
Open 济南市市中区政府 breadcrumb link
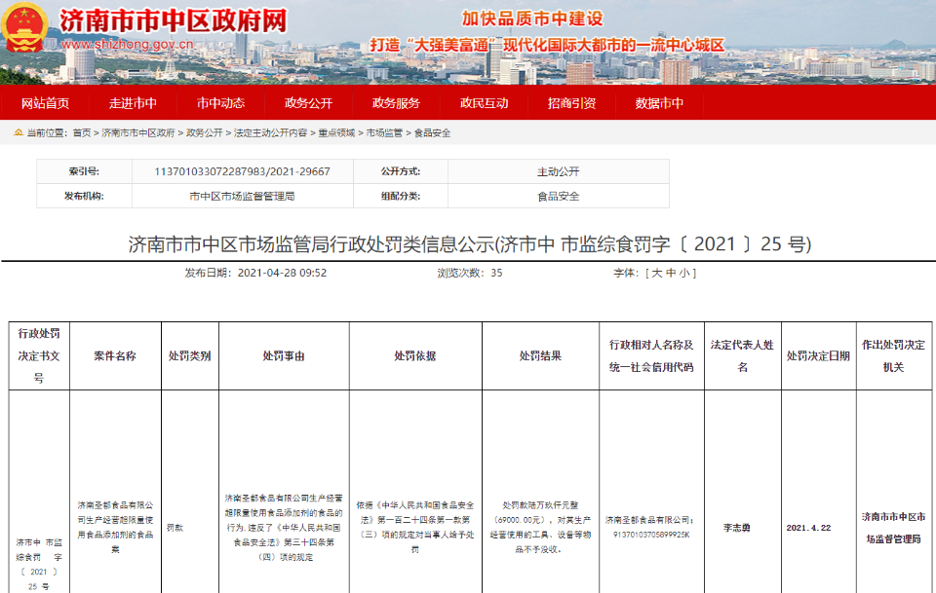pos(138,132)
